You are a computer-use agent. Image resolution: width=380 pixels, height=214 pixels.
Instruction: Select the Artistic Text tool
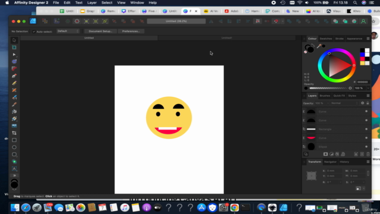click(x=14, y=169)
